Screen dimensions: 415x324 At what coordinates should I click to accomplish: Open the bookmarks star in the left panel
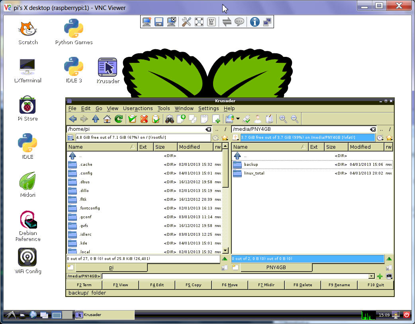pyautogui.click(x=225, y=138)
